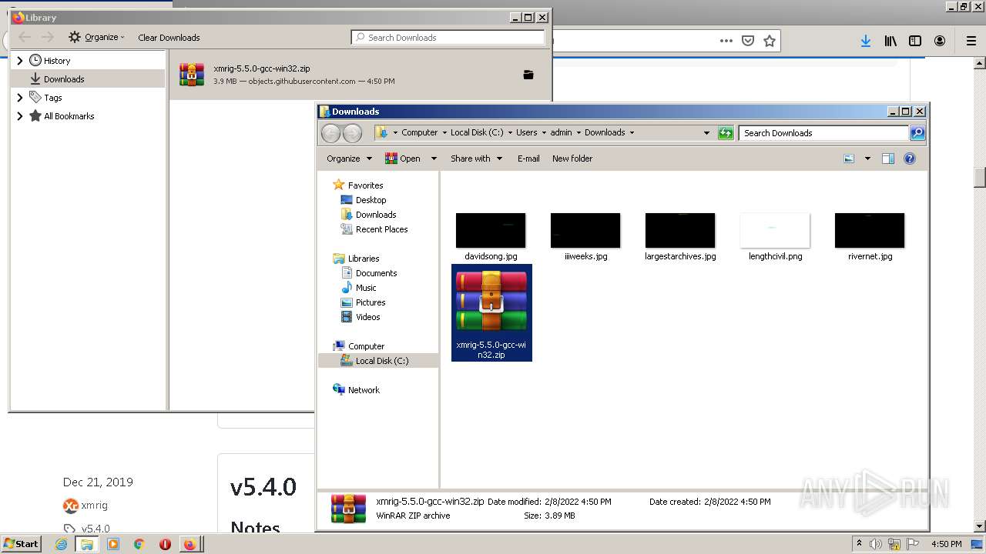Click volume icon in system tray

click(876, 544)
